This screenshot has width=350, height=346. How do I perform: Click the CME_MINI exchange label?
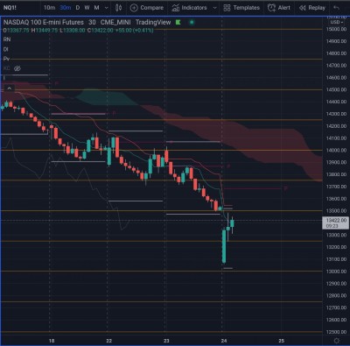coord(115,22)
